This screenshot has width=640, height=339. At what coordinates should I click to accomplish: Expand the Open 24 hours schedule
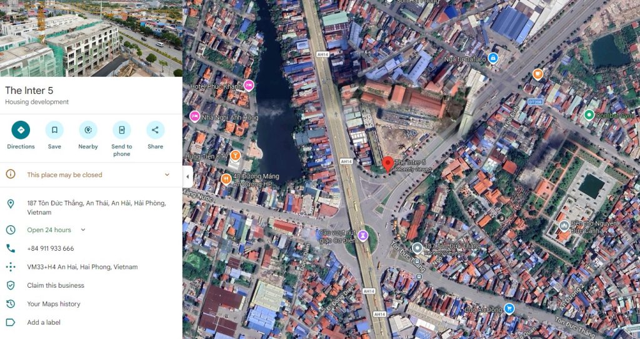coord(83,230)
